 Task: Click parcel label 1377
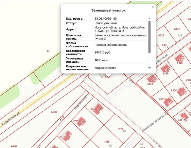(62, 137)
